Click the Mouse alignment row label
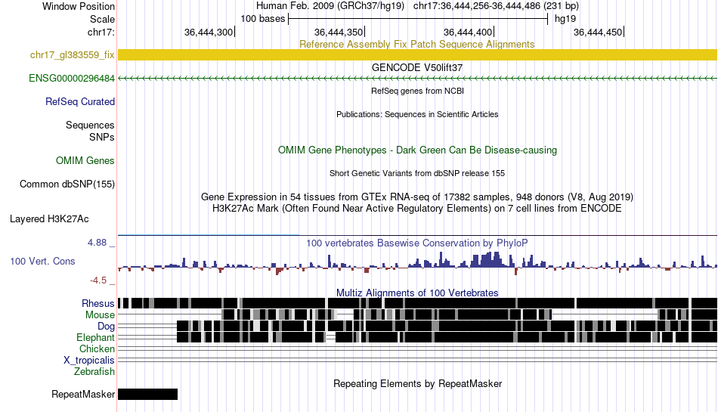Image resolution: width=718 pixels, height=412 pixels. point(100,315)
